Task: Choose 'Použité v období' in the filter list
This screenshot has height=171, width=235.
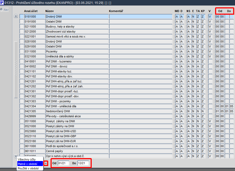Action: [28, 168]
